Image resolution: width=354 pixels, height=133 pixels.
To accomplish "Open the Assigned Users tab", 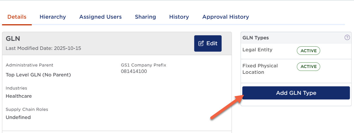I will 100,17.
